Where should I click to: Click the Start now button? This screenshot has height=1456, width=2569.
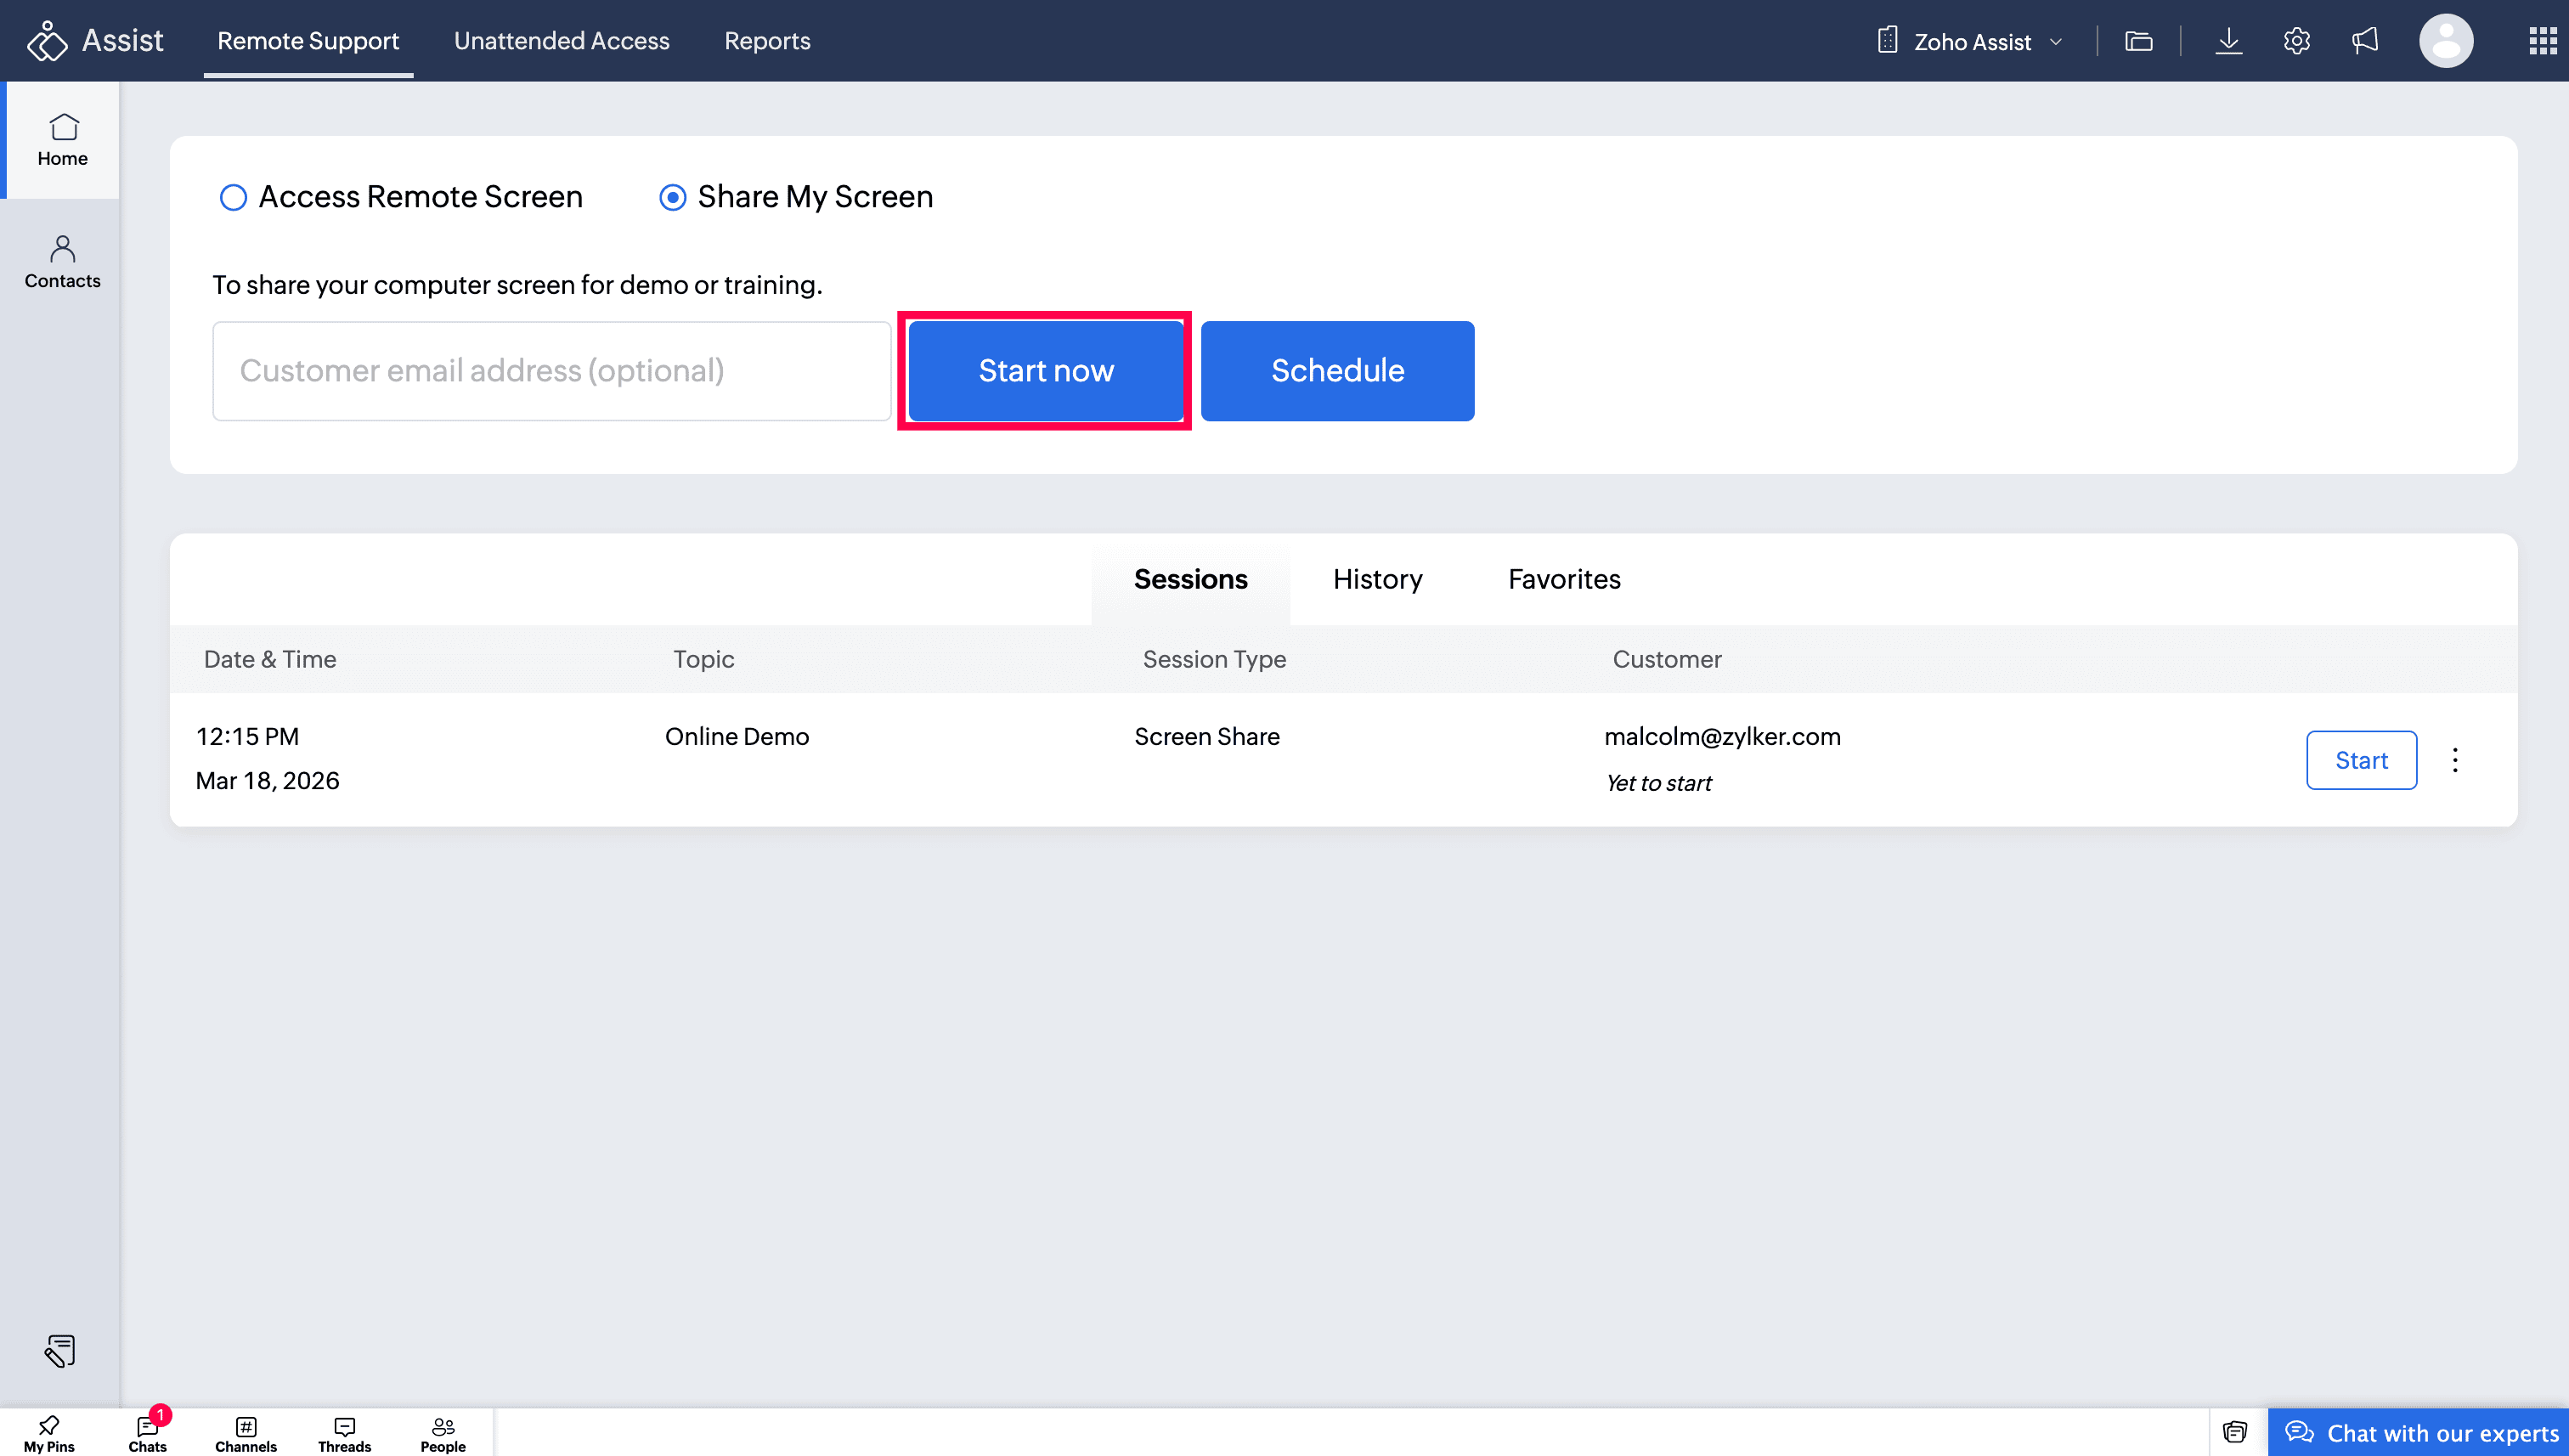click(x=1045, y=370)
